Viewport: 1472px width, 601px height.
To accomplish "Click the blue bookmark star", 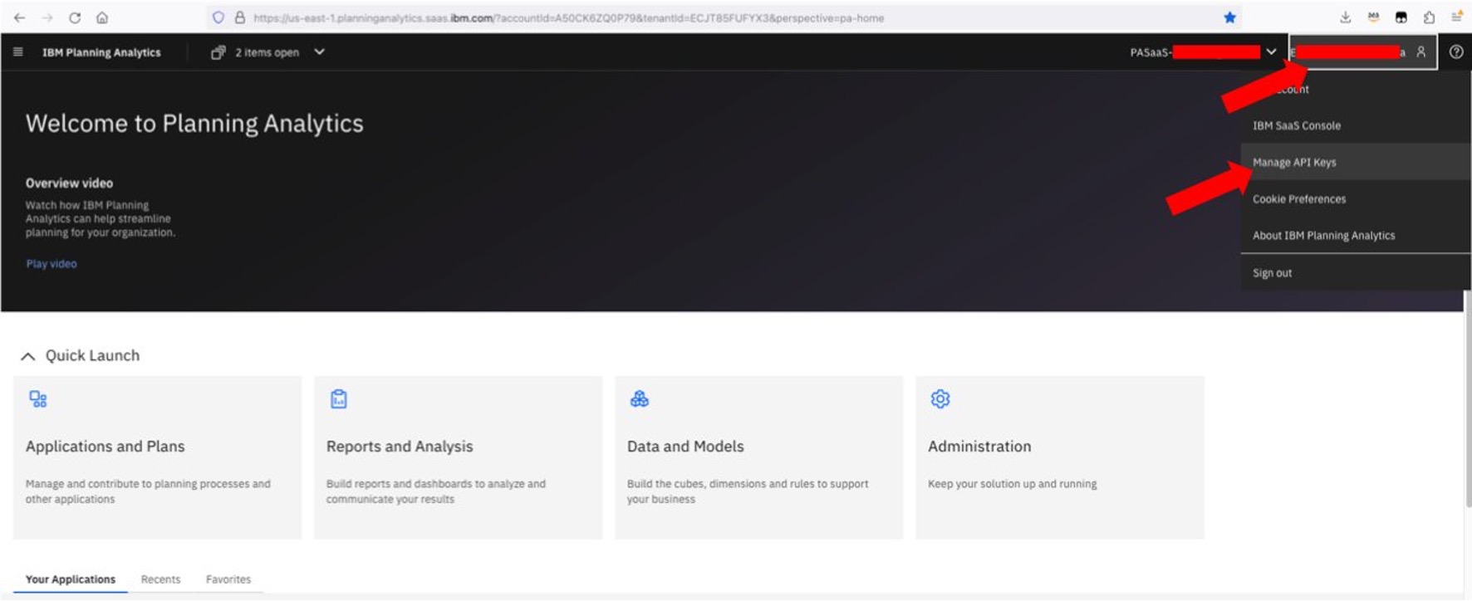I will point(1230,17).
